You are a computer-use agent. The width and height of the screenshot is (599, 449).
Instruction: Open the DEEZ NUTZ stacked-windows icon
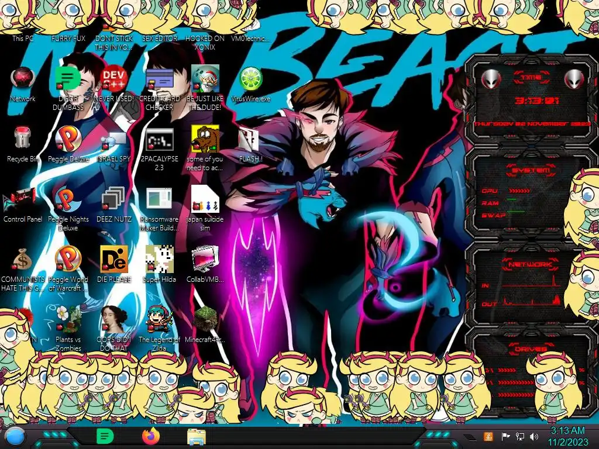click(x=113, y=199)
